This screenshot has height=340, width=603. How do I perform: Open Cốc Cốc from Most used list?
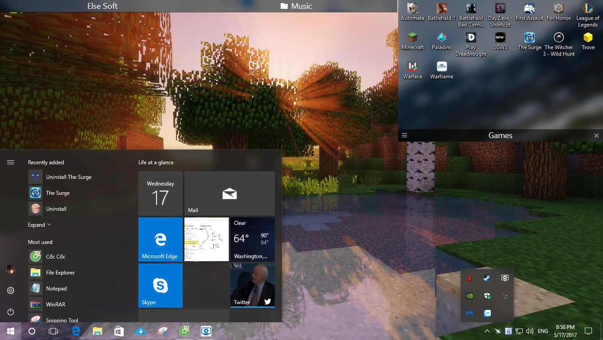tap(80, 257)
